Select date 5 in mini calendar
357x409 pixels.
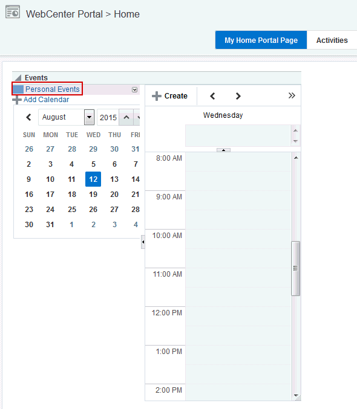coord(93,164)
